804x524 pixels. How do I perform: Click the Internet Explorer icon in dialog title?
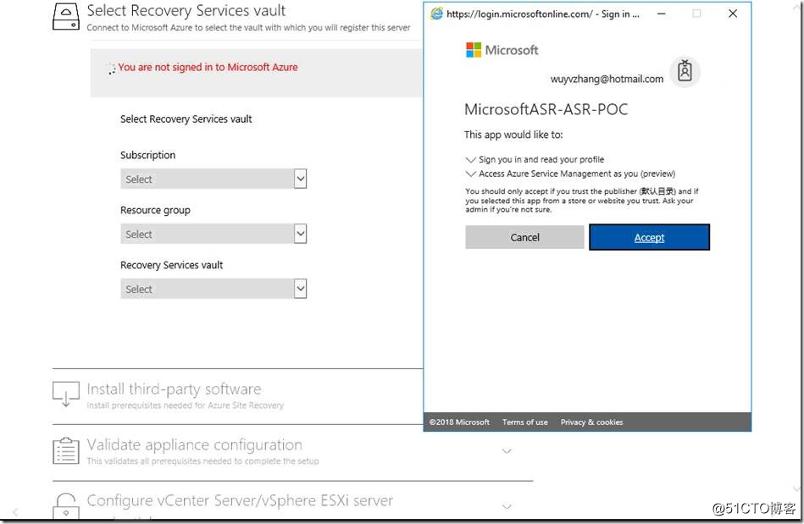(437, 14)
